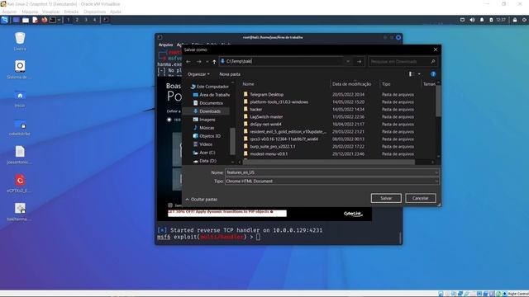Switch to workspace 3
This screenshot has width=529, height=297.
click(x=86, y=20)
